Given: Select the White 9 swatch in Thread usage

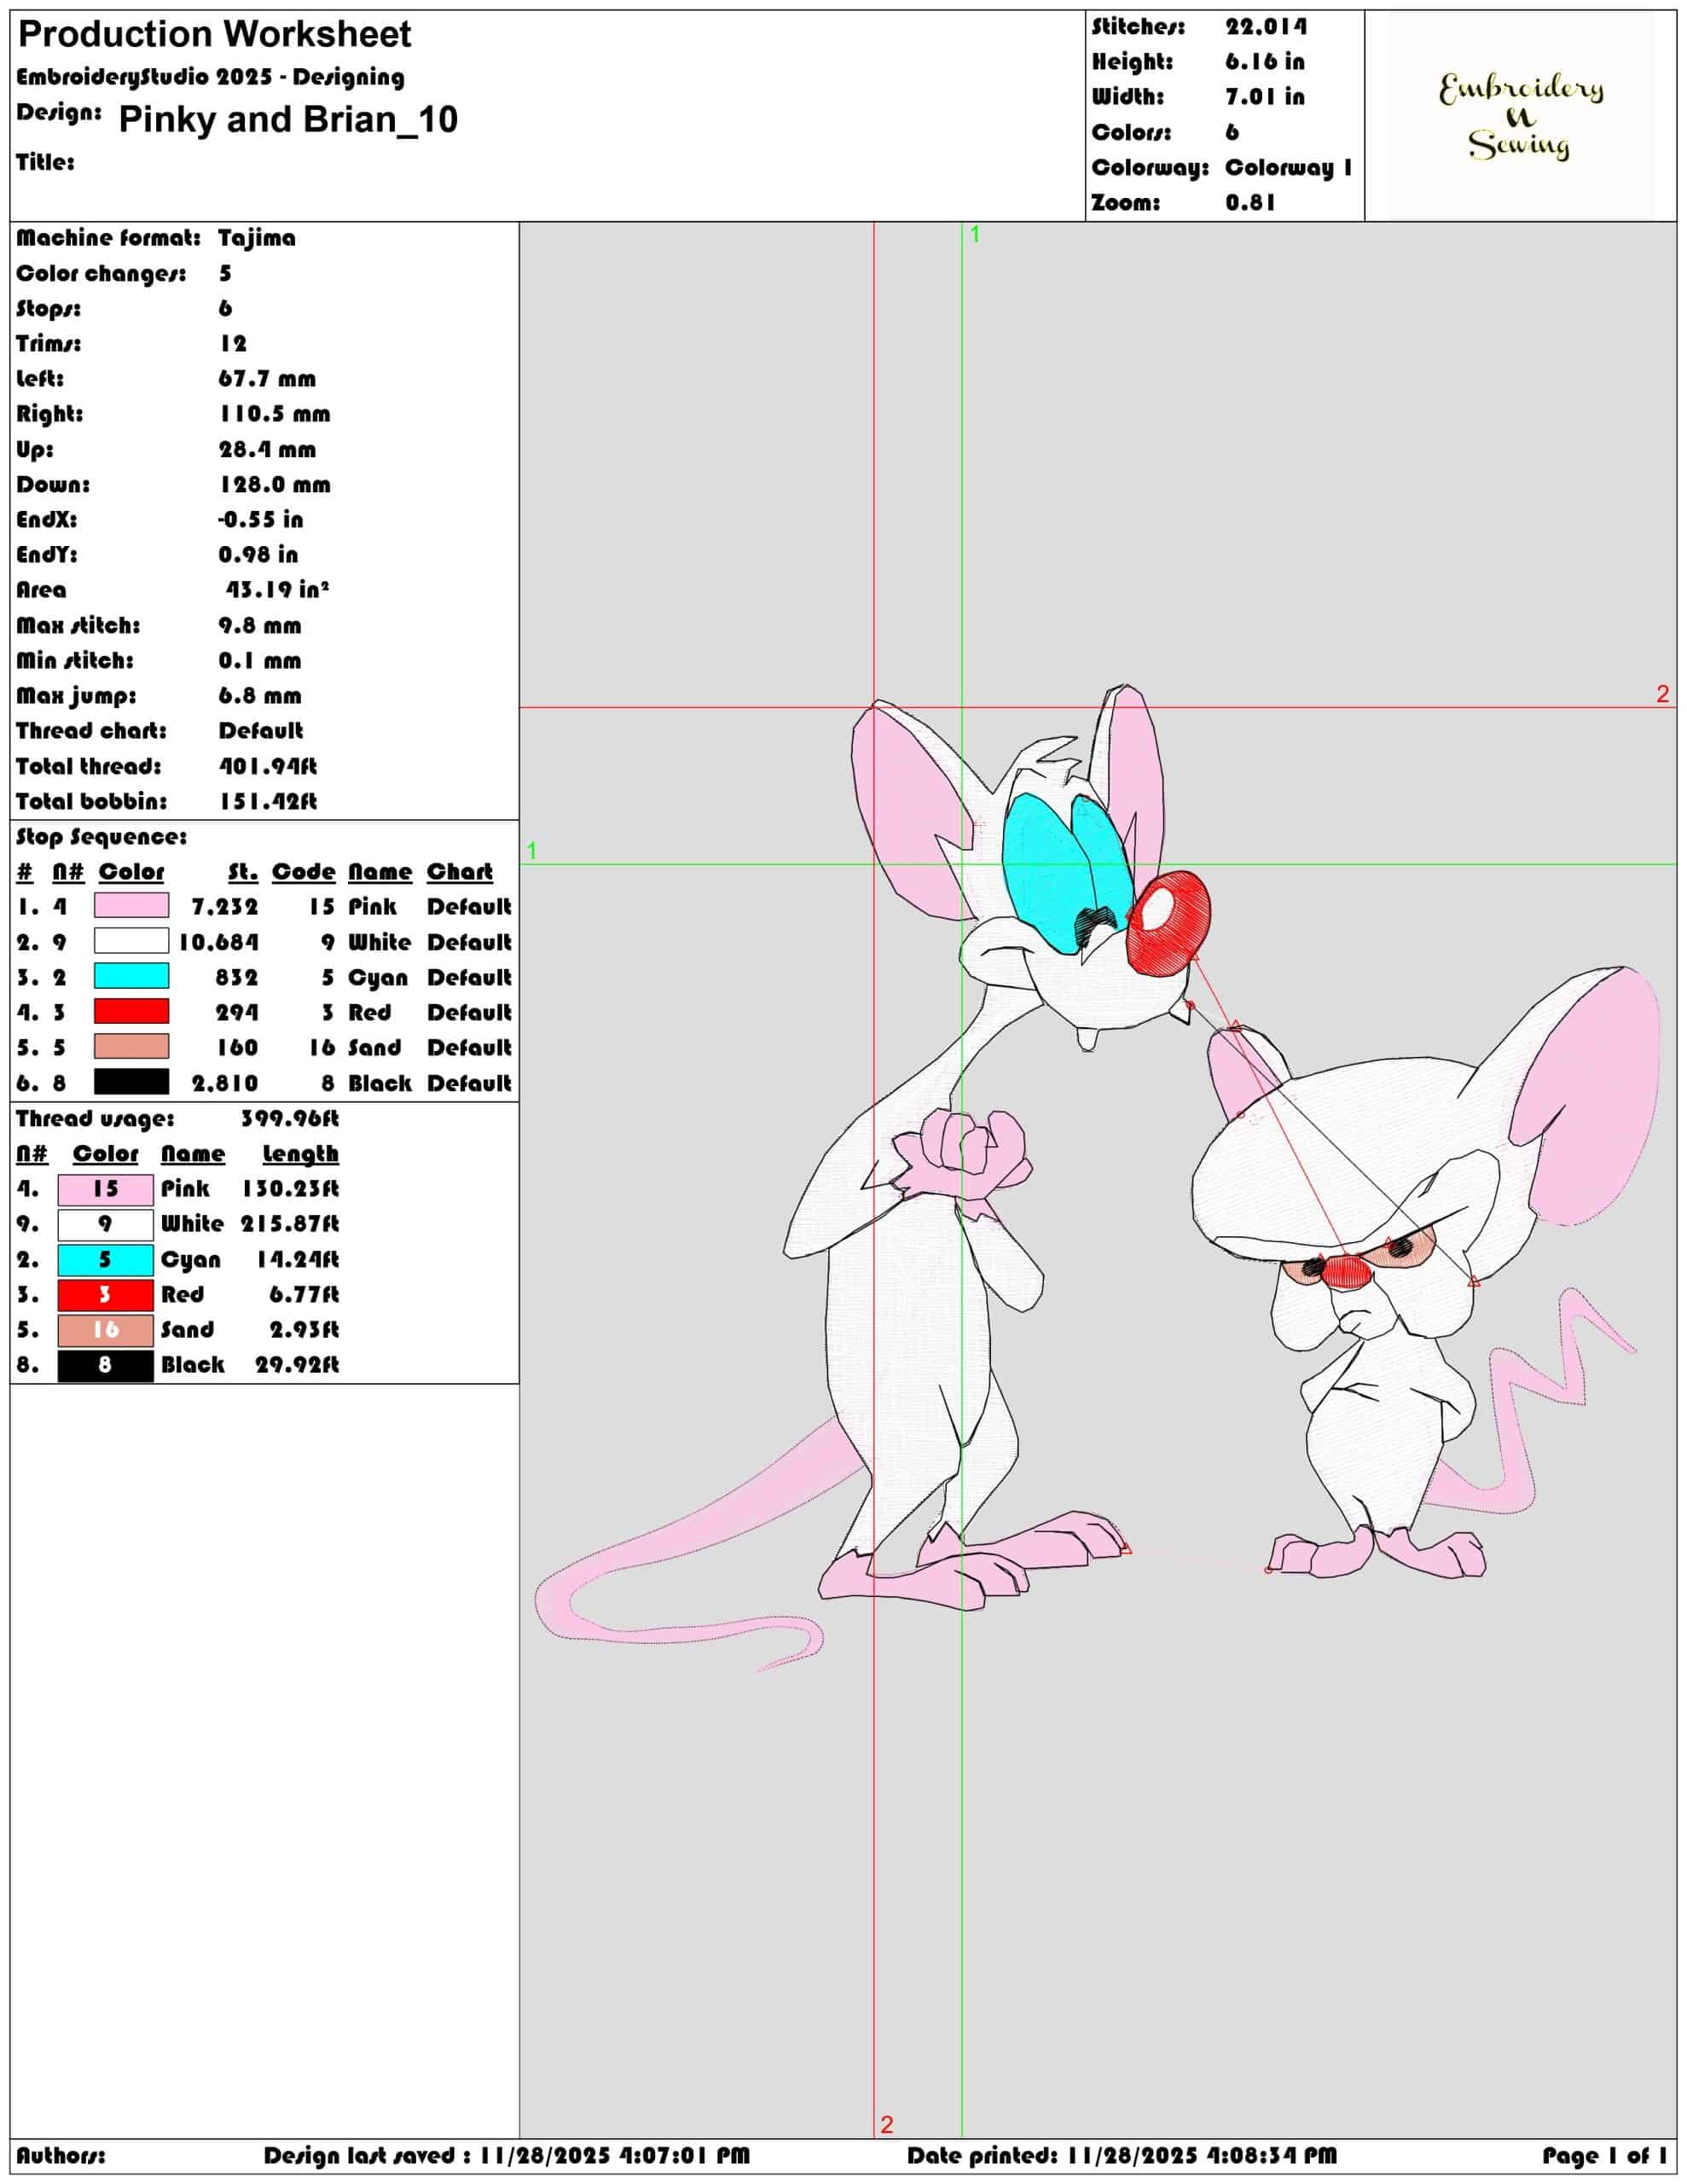Looking at the screenshot, I should [105, 1224].
